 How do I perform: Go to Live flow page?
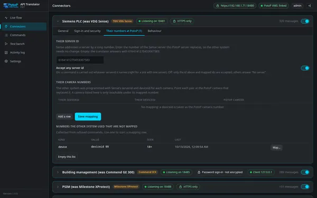pyautogui.click(x=24, y=18)
